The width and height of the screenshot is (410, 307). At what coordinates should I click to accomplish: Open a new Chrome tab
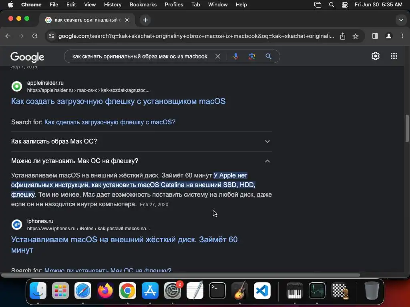(145, 20)
